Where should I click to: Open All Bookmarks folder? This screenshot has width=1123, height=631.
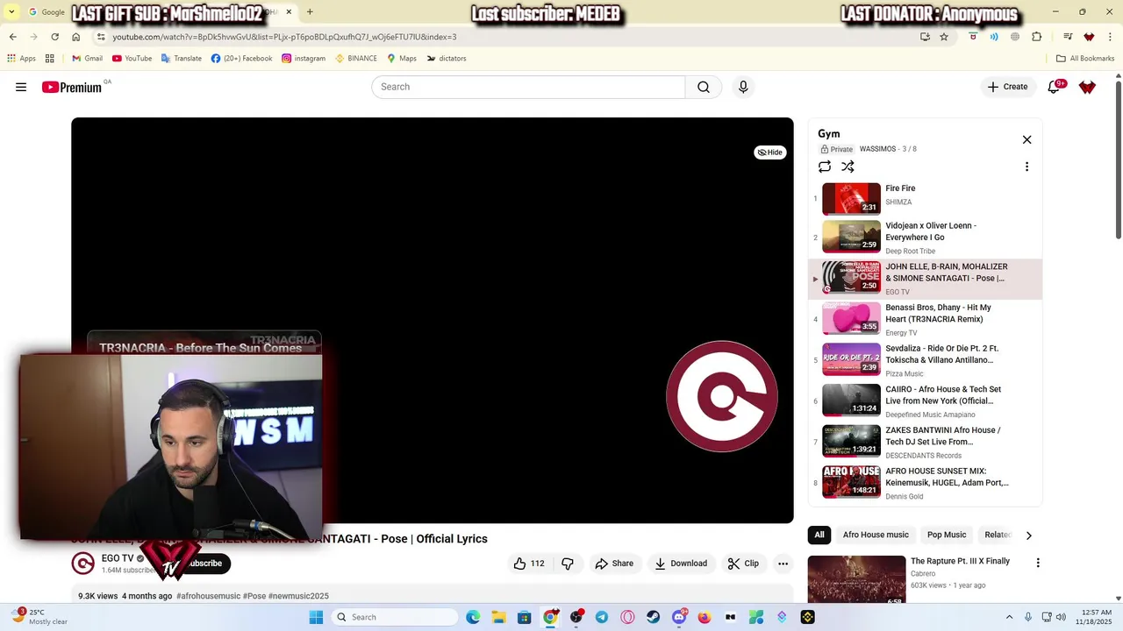(x=1085, y=59)
